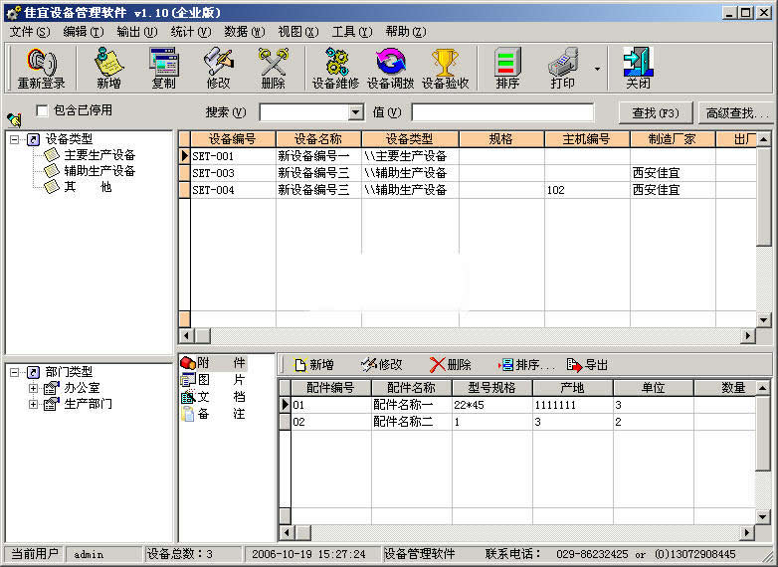778x567 pixels.
Task: Select the SET-004 cell
Action: click(233, 190)
